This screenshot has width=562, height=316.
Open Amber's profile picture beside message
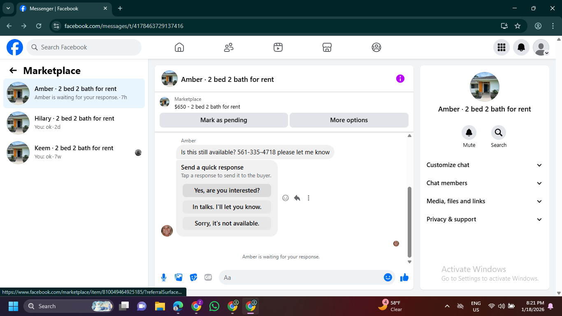coord(167,231)
